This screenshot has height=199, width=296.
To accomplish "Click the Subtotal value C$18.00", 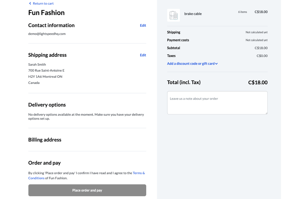I will 261,48.
